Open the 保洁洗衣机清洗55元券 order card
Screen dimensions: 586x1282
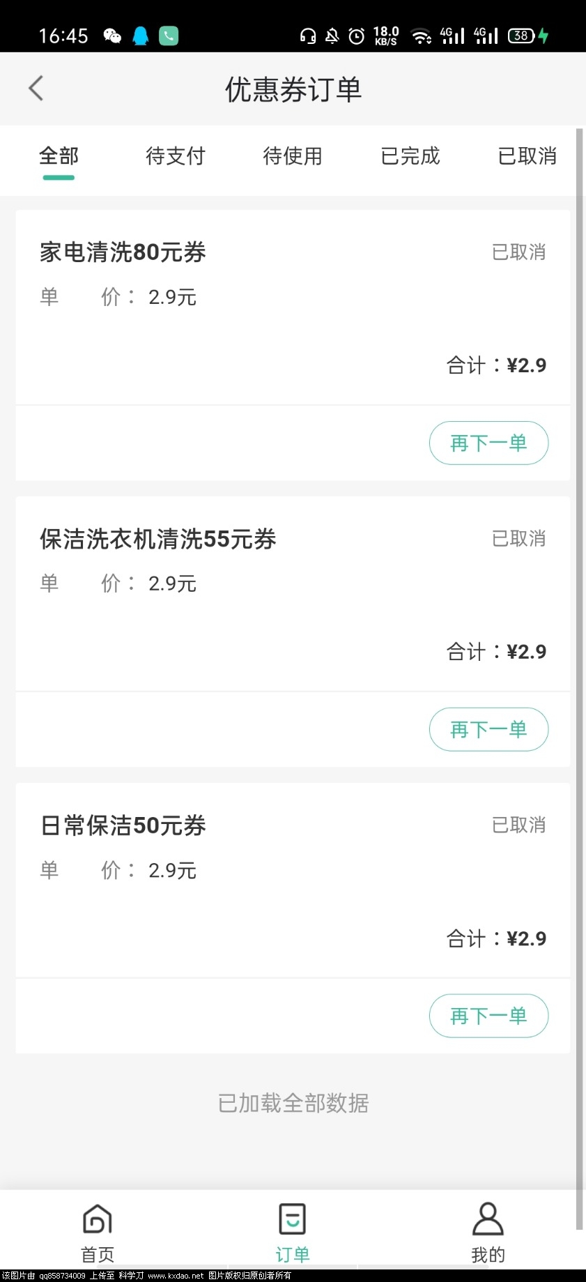tap(293, 594)
